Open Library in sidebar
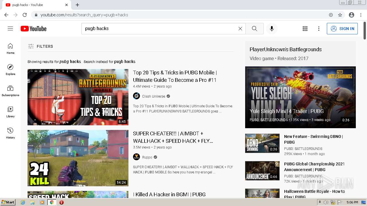Image resolution: width=367 pixels, height=206 pixels. [x=10, y=112]
